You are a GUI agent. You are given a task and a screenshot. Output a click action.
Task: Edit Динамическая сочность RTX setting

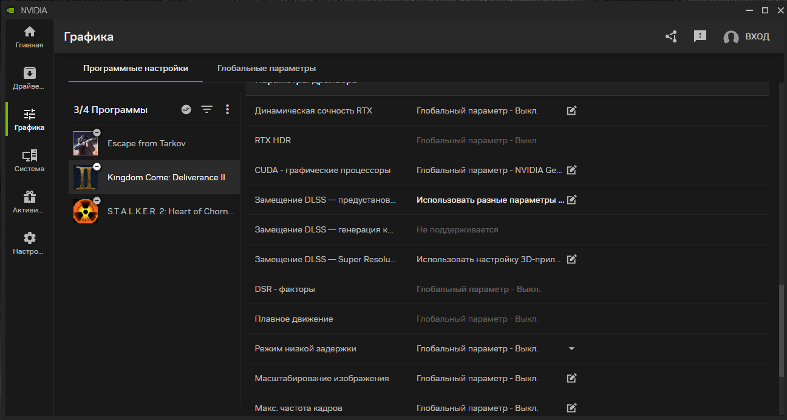click(571, 110)
